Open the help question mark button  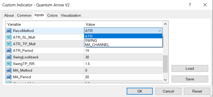tap(190, 5)
